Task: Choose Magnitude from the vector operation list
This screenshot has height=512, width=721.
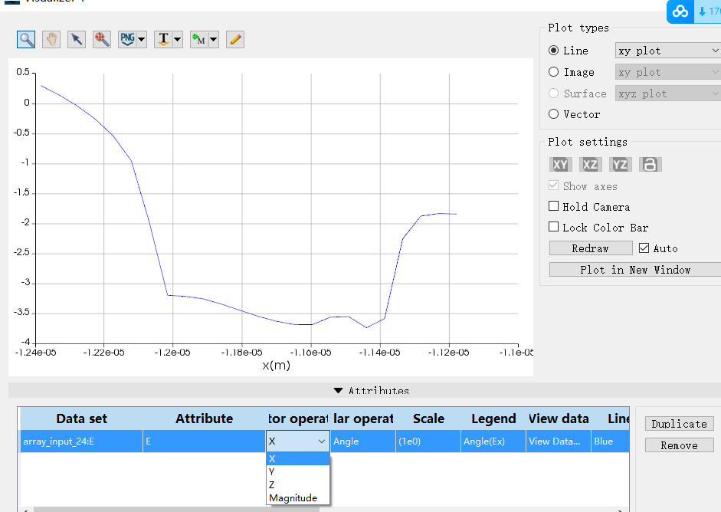Action: coord(293,498)
